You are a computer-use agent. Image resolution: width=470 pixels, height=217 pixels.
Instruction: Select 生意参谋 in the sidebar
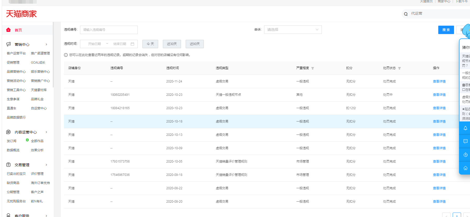(13, 99)
